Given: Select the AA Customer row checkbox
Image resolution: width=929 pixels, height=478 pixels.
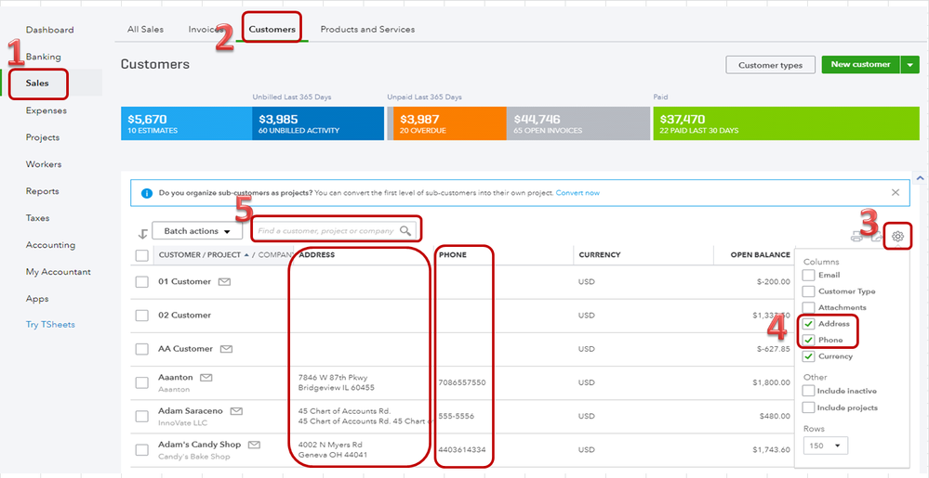Looking at the screenshot, I should [x=141, y=349].
